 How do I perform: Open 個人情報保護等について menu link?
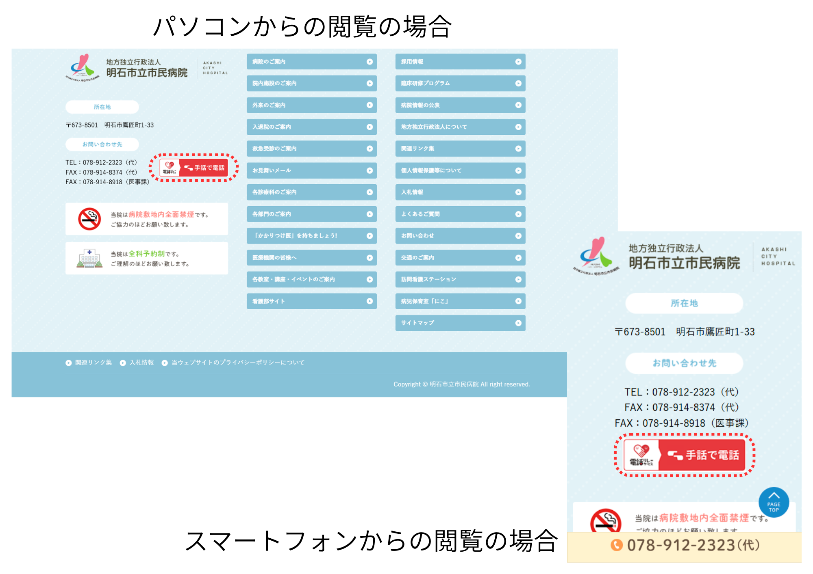pos(460,170)
